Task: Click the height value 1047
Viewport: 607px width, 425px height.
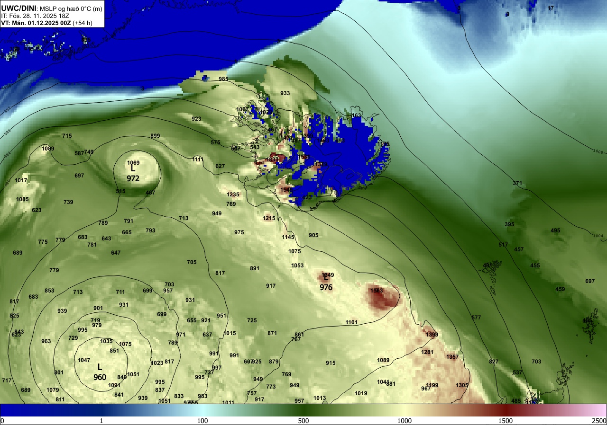Action: click(x=84, y=360)
